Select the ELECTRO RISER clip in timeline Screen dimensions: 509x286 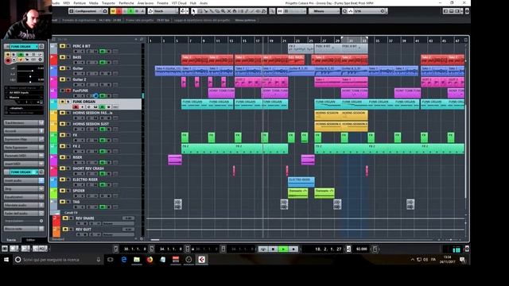point(301,182)
